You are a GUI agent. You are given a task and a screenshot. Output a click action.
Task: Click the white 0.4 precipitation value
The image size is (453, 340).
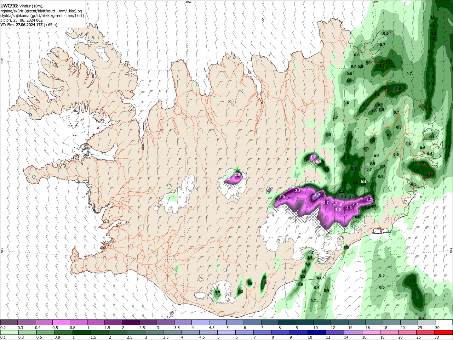click(x=363, y=182)
